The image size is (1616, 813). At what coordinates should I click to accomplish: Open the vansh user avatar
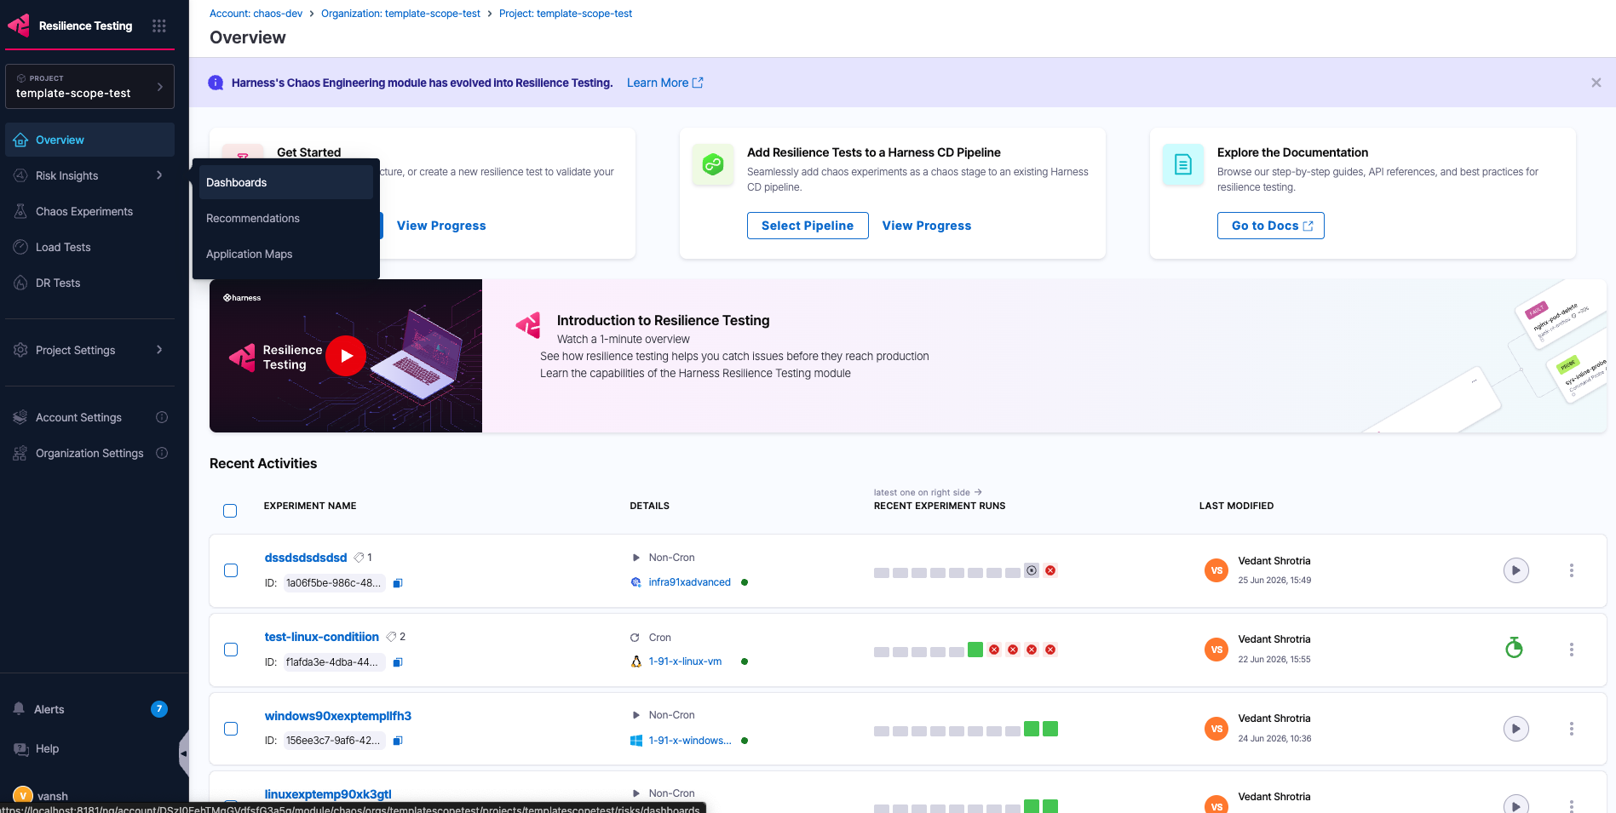pyautogui.click(x=23, y=796)
